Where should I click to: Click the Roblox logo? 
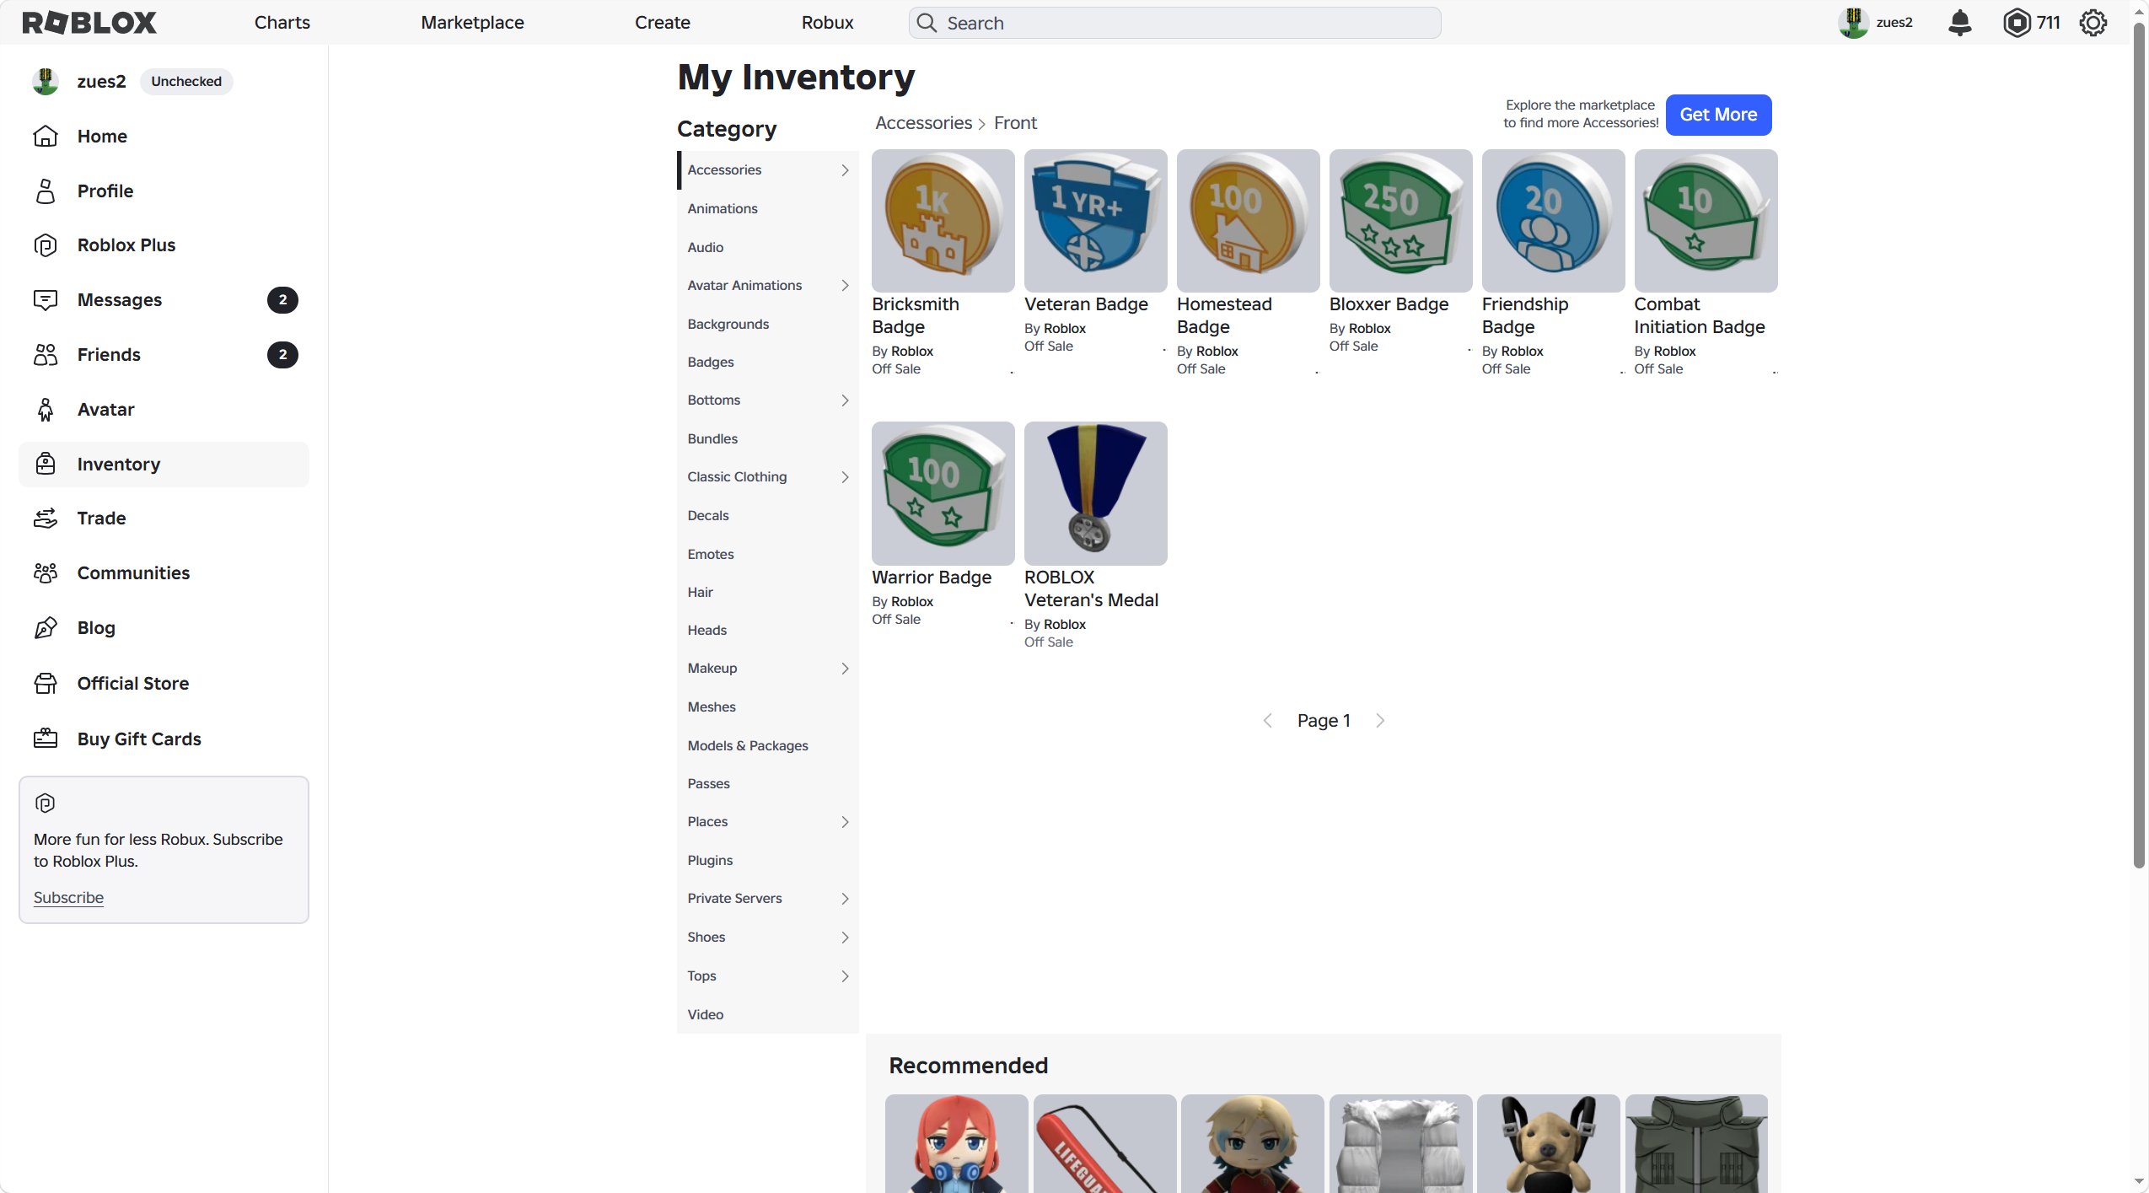[89, 23]
